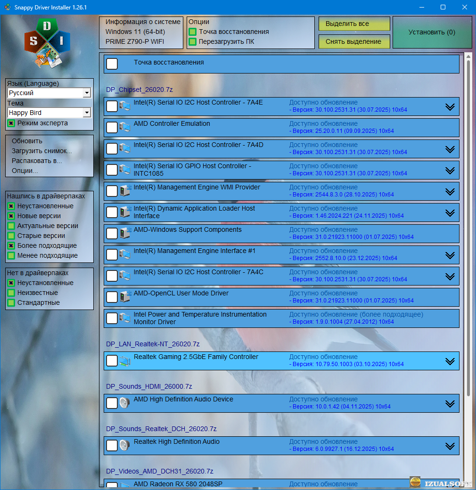Open the Язык (Language) dropdown
This screenshot has width=476, height=490.
tap(86, 93)
